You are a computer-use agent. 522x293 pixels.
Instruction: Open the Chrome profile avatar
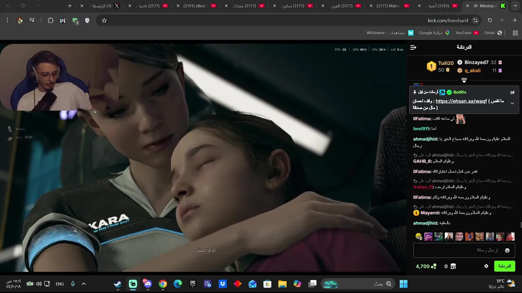[x=20, y=20]
